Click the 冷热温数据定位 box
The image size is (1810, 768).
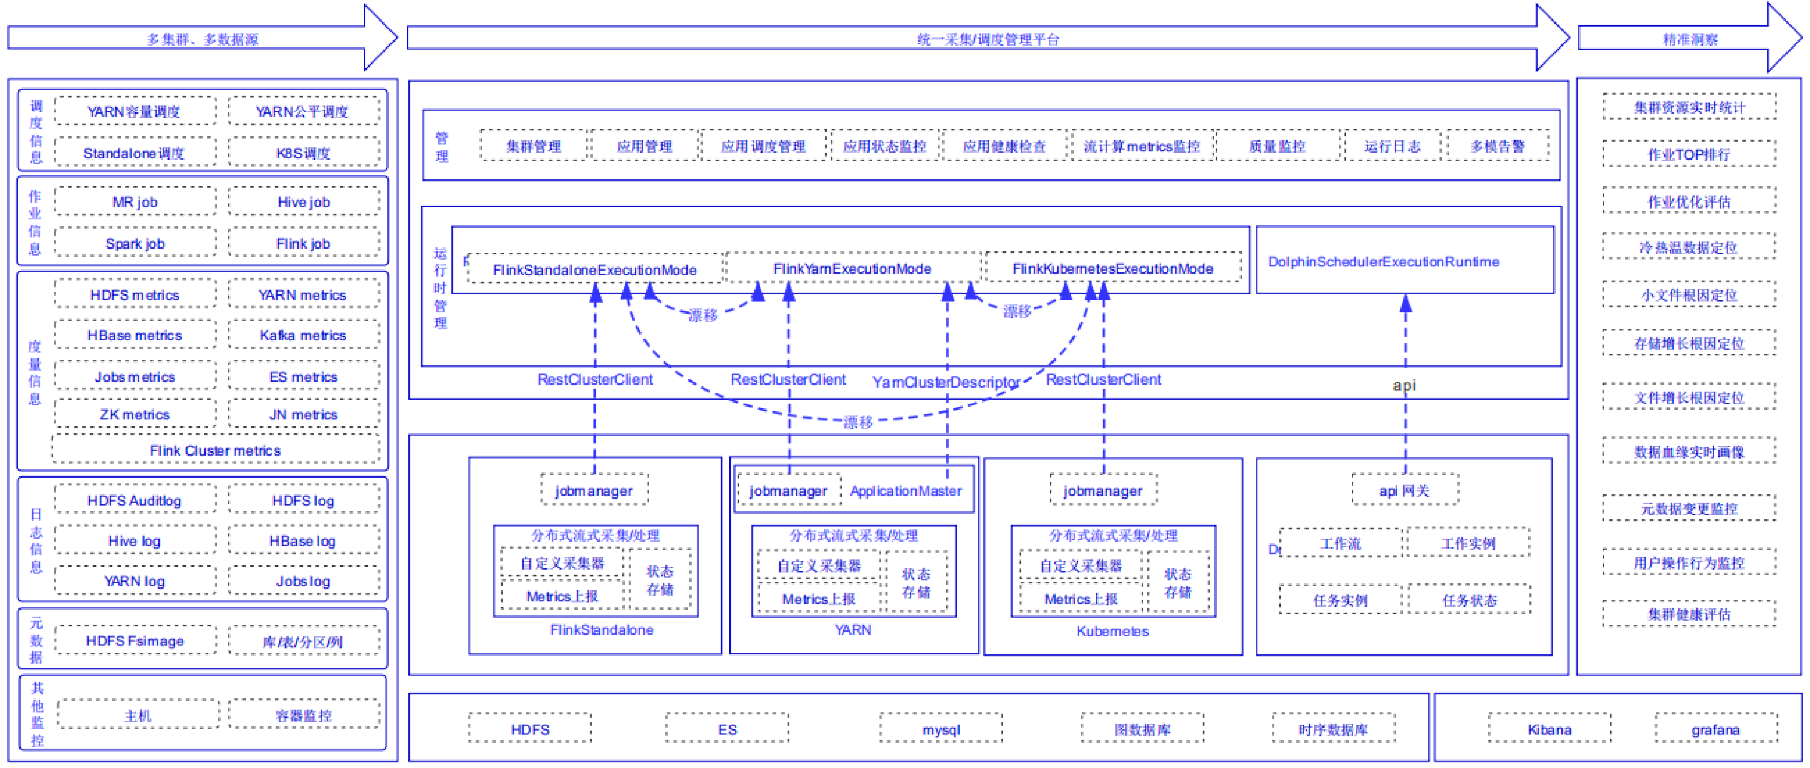[1689, 247]
